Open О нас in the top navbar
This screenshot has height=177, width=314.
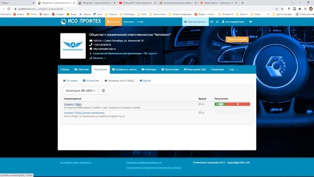[x=140, y=22]
